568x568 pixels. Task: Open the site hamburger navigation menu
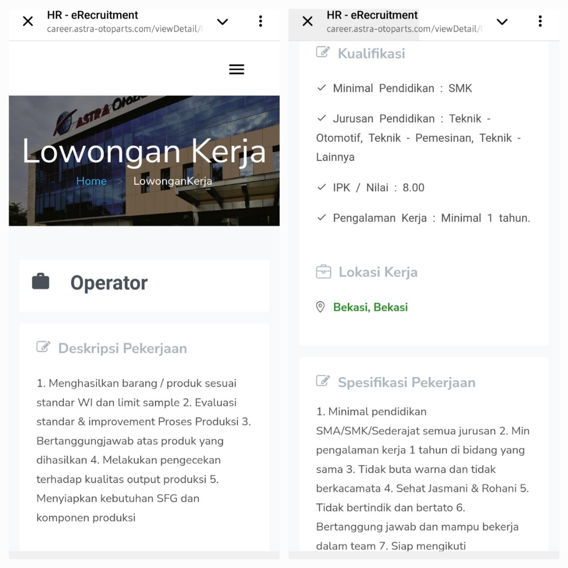click(x=237, y=69)
